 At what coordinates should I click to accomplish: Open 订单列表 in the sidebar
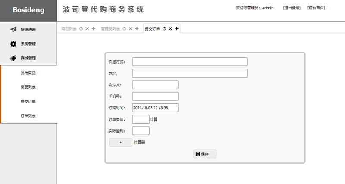tap(28, 116)
